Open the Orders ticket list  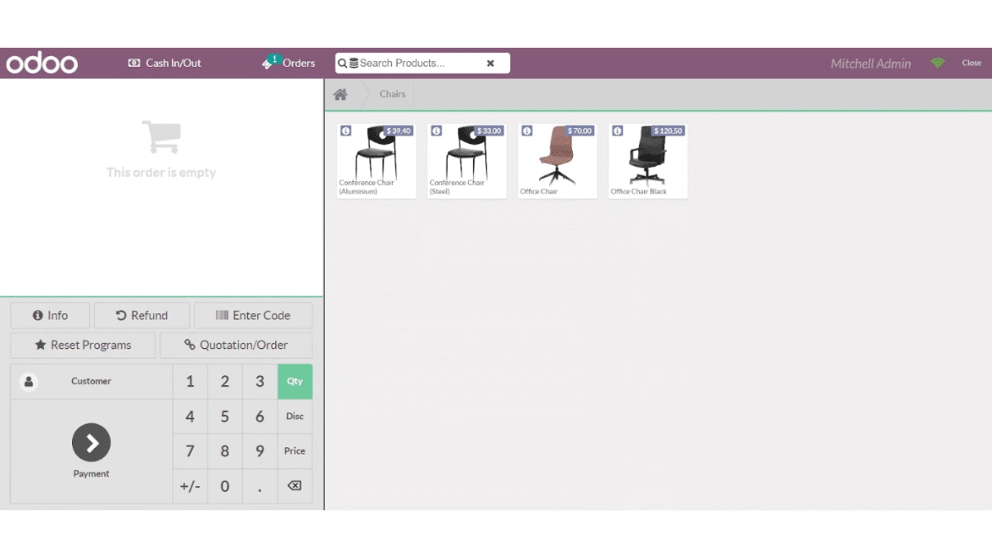[x=289, y=63]
